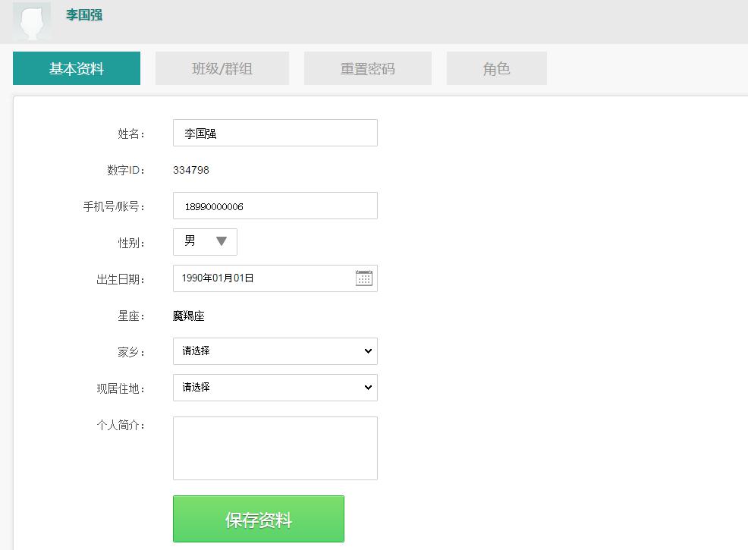Screen dimensions: 748x550
Task: Focus the 手机号/账号 input field
Action: pyautogui.click(x=275, y=206)
